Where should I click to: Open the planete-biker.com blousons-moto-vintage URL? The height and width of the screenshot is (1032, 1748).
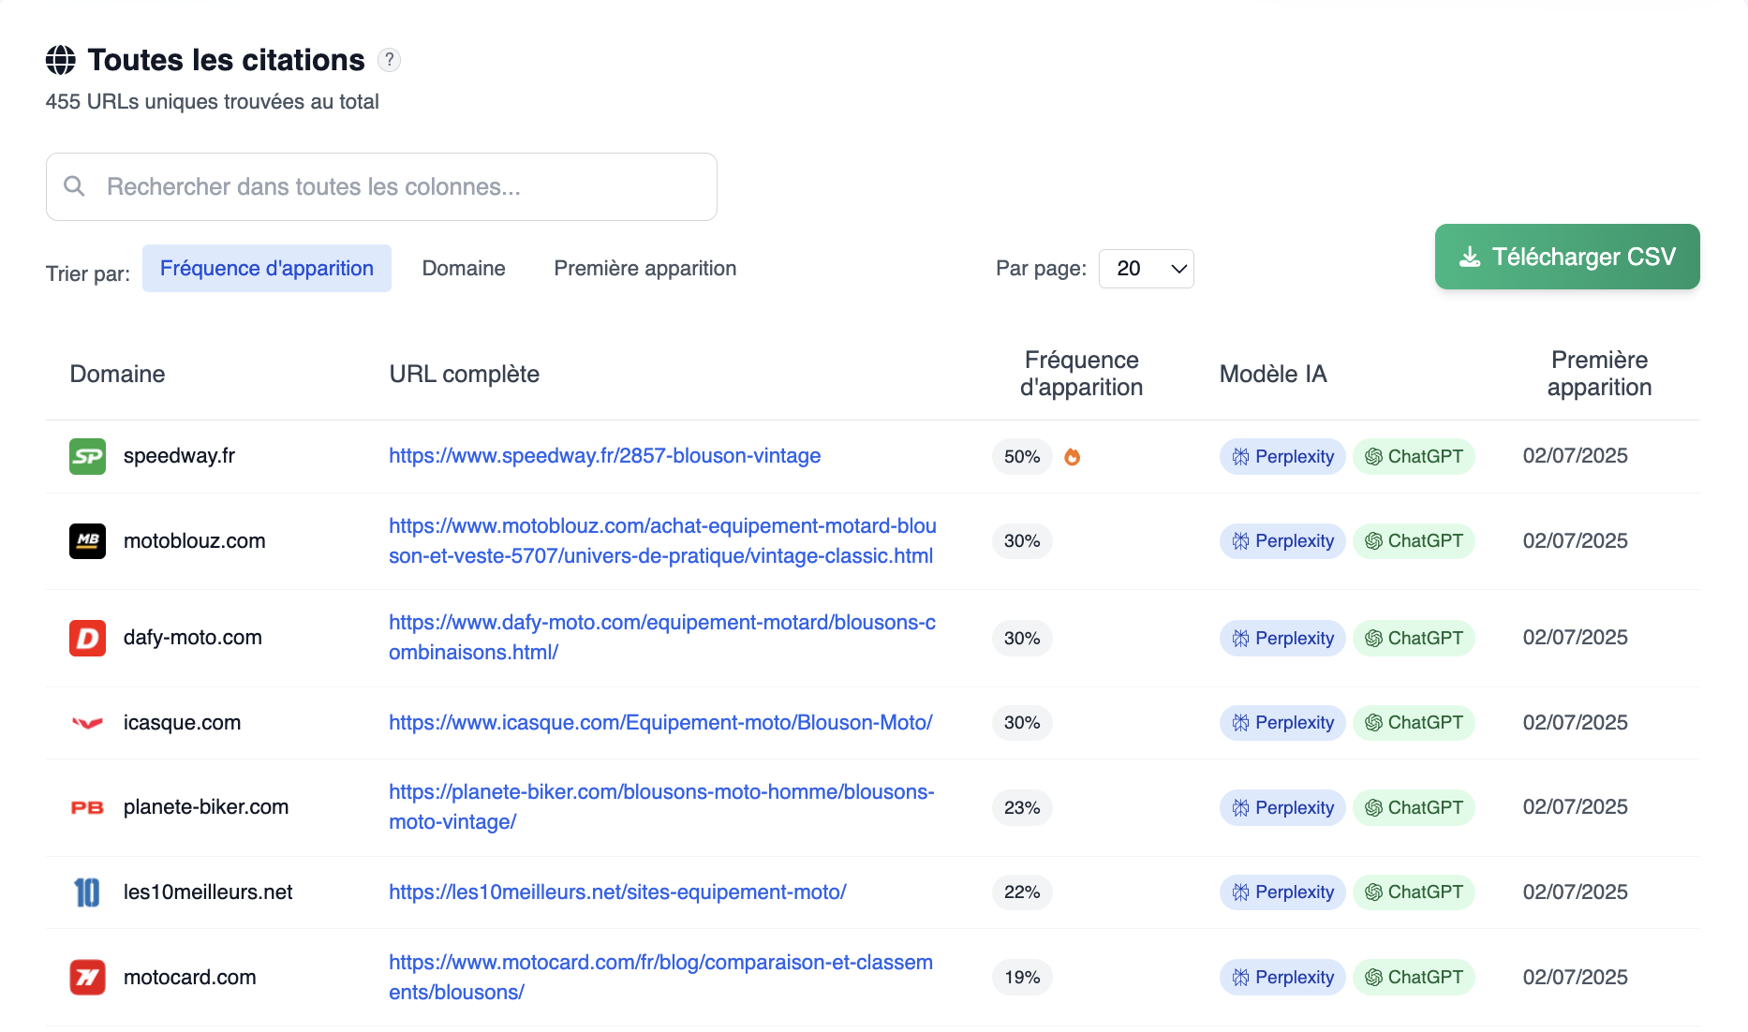tap(661, 807)
